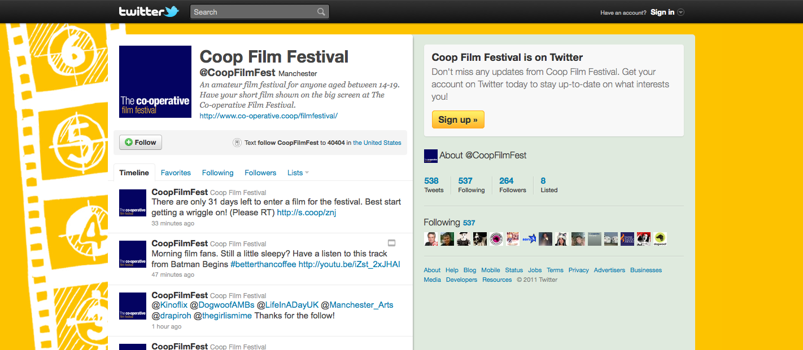
Task: Open the Life in a Day avatar
Action: click(513, 239)
